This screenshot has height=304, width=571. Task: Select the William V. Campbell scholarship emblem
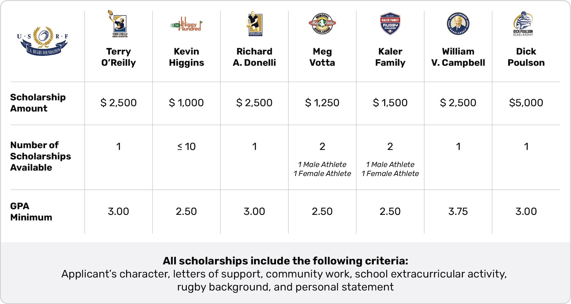click(458, 24)
